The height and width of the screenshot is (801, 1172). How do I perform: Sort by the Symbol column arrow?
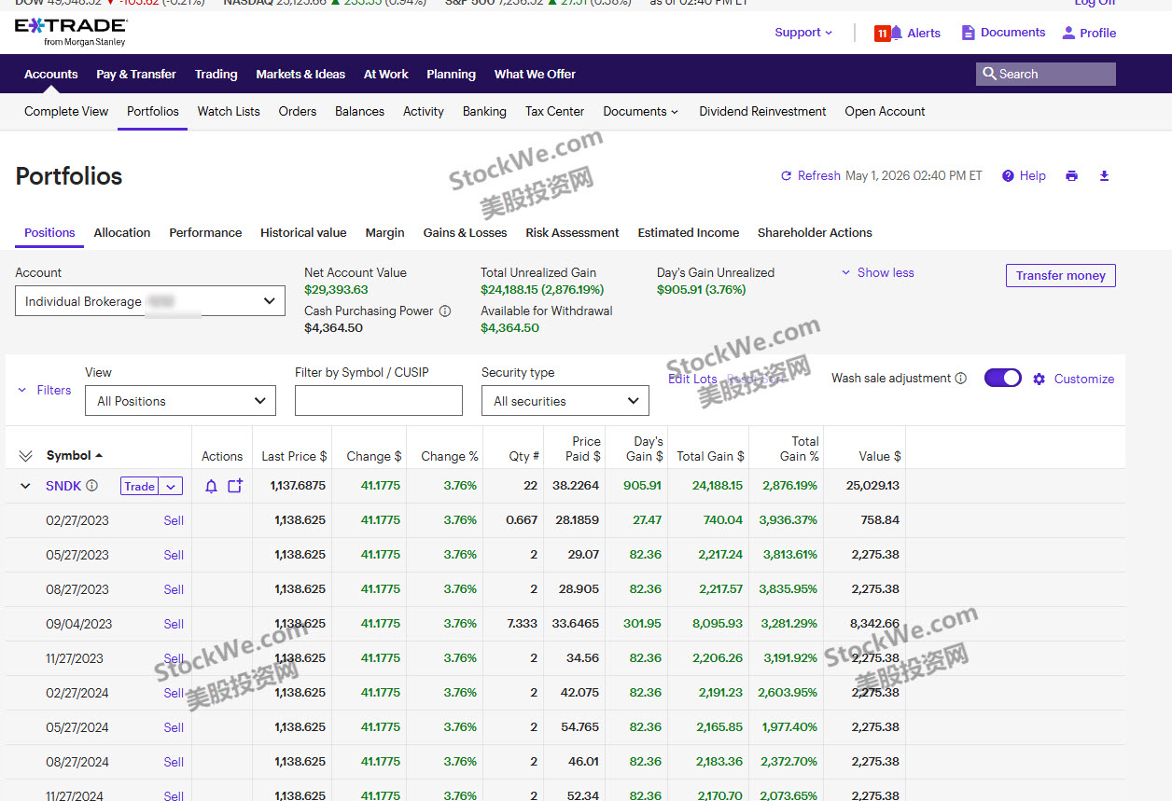coord(99,456)
